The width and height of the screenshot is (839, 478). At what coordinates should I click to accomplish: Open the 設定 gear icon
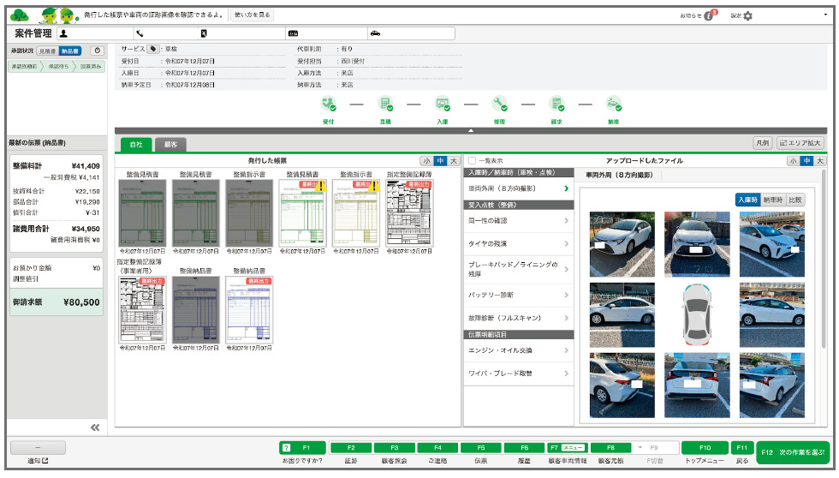(747, 15)
